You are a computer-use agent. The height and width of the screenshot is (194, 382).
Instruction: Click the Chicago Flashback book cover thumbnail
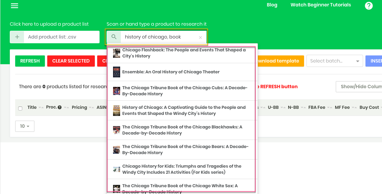pyautogui.click(x=116, y=53)
